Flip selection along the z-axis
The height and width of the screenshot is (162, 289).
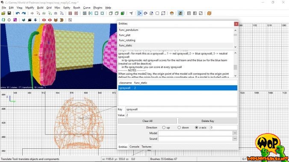coord(56,13)
